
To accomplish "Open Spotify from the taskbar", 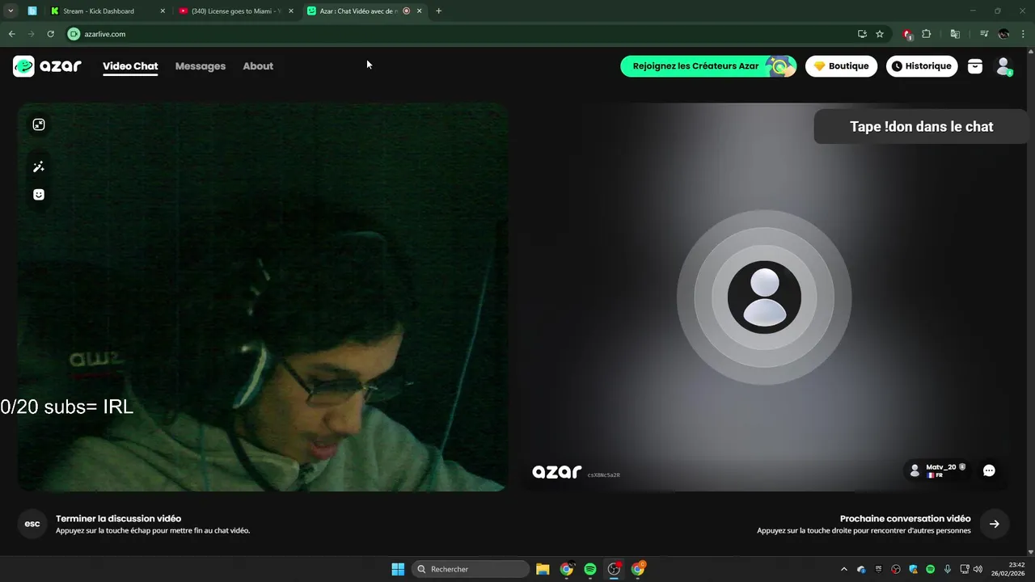I will [590, 569].
